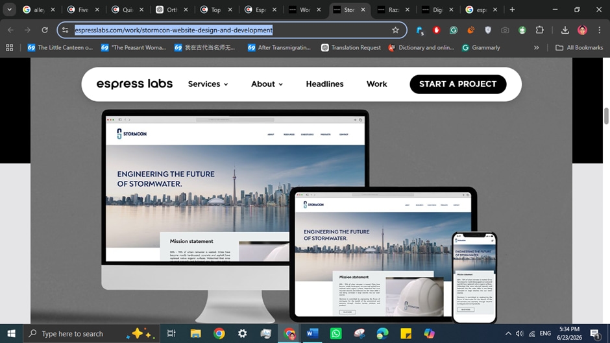Open the Grammarly extension icon
This screenshot has width=610, height=343.
[x=453, y=30]
